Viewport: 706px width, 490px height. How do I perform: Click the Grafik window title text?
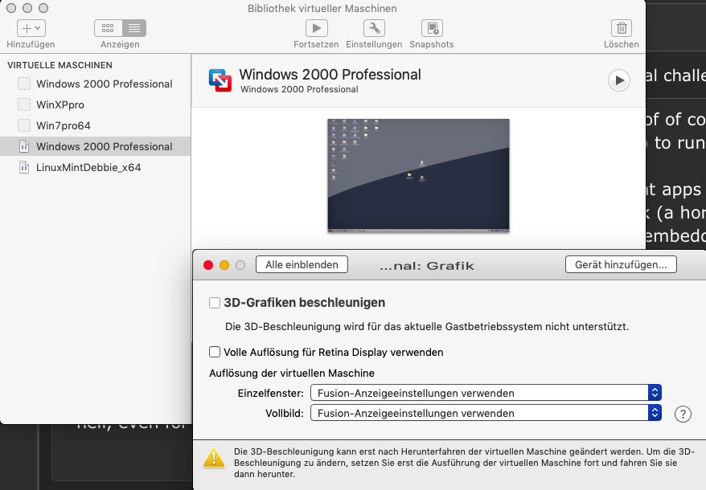(x=427, y=266)
